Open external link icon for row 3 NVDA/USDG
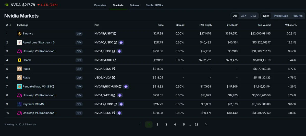Viewport: 306px width, 136px height. pyautogui.click(x=113, y=51)
